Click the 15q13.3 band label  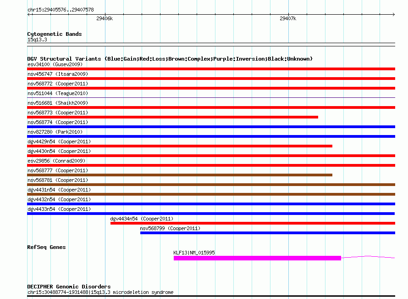coord(37,39)
